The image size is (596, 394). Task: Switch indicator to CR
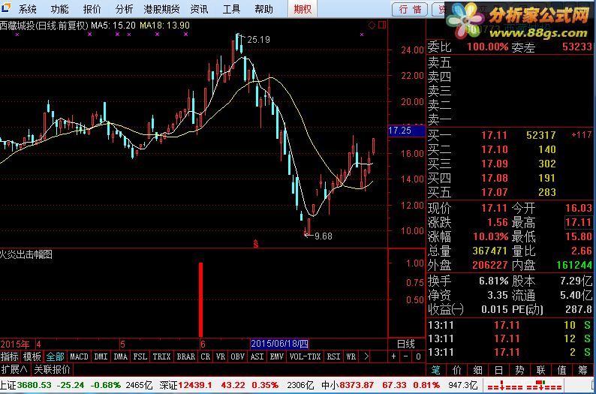pos(206,356)
